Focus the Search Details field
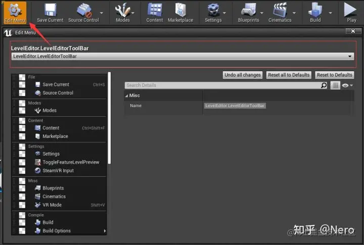The height and width of the screenshot is (245, 364). 222,85
